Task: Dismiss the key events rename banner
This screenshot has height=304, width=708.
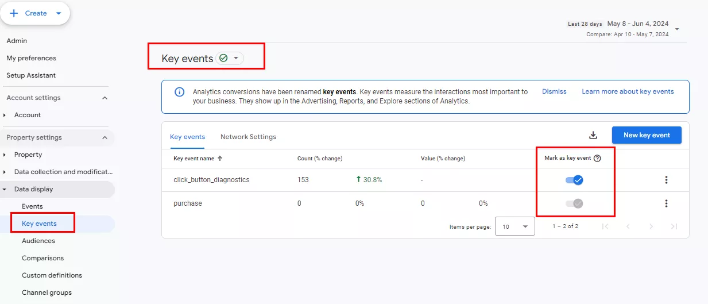Action: coord(554,91)
